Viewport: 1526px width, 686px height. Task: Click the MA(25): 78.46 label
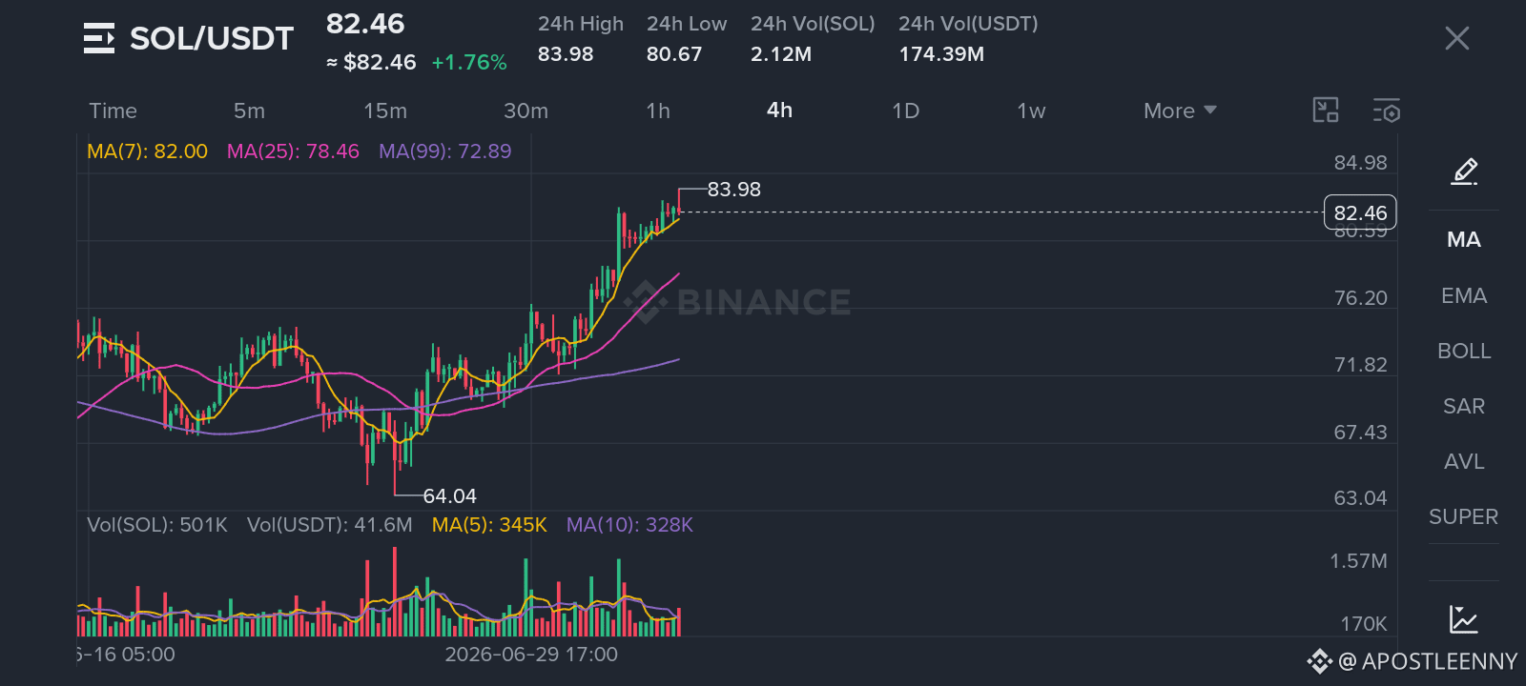coord(293,151)
